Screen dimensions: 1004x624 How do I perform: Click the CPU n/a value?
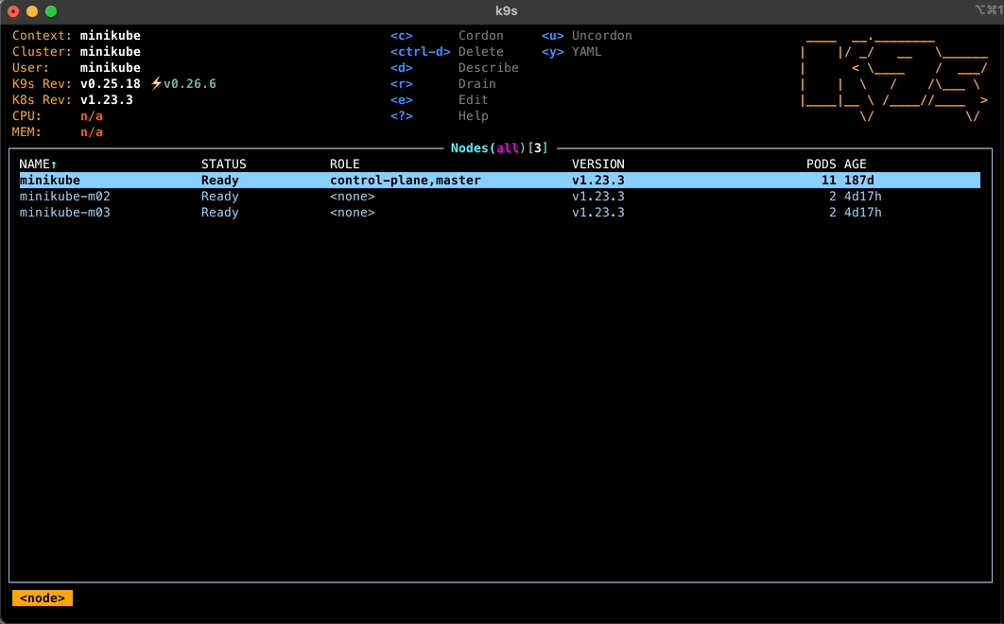[92, 115]
